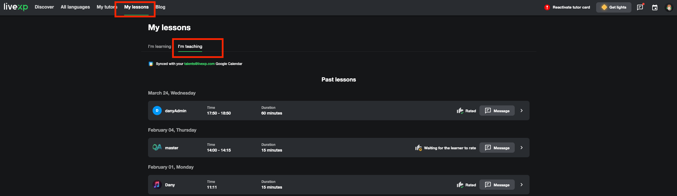Switch to the I'm learning tab
Image resolution: width=677 pixels, height=196 pixels.
coord(159,46)
